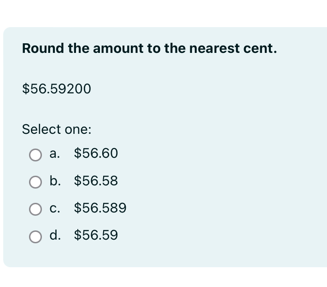This screenshot has width=327, height=287.
Task: Click the letter label "b."
Action: pyautogui.click(x=55, y=180)
